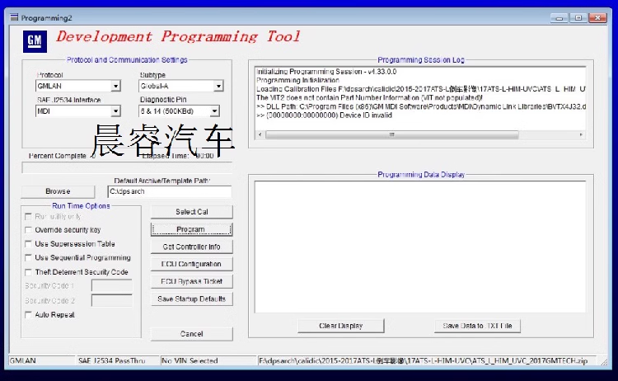Enable Override security key checkbox
The width and height of the screenshot is (618, 381).
pos(28,230)
